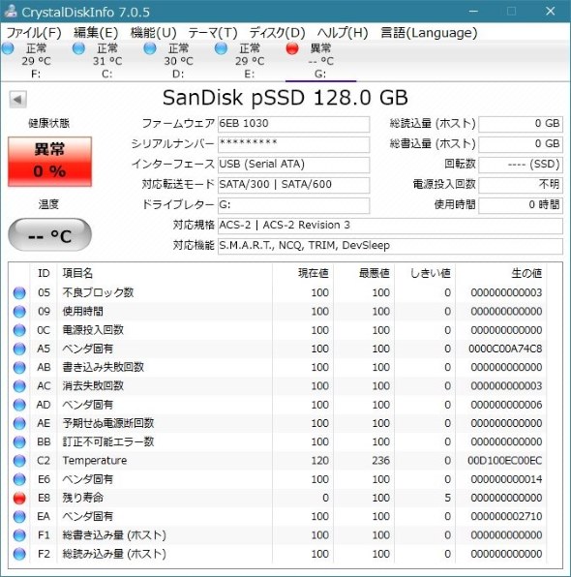Click the status icon for F1 総書き込み量

click(19, 535)
